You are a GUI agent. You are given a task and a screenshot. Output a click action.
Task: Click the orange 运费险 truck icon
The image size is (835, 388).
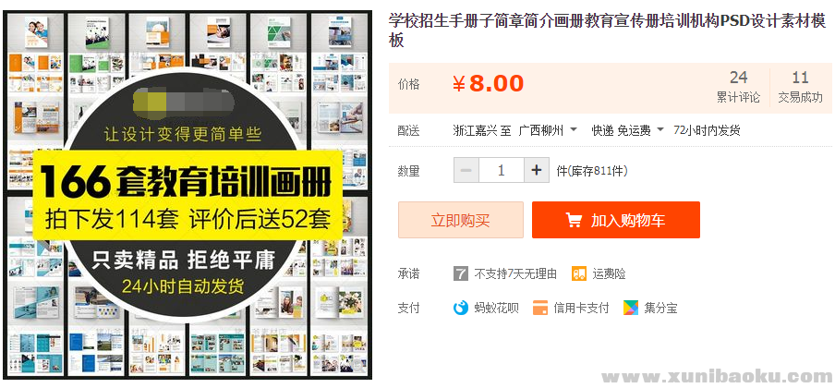pos(579,274)
